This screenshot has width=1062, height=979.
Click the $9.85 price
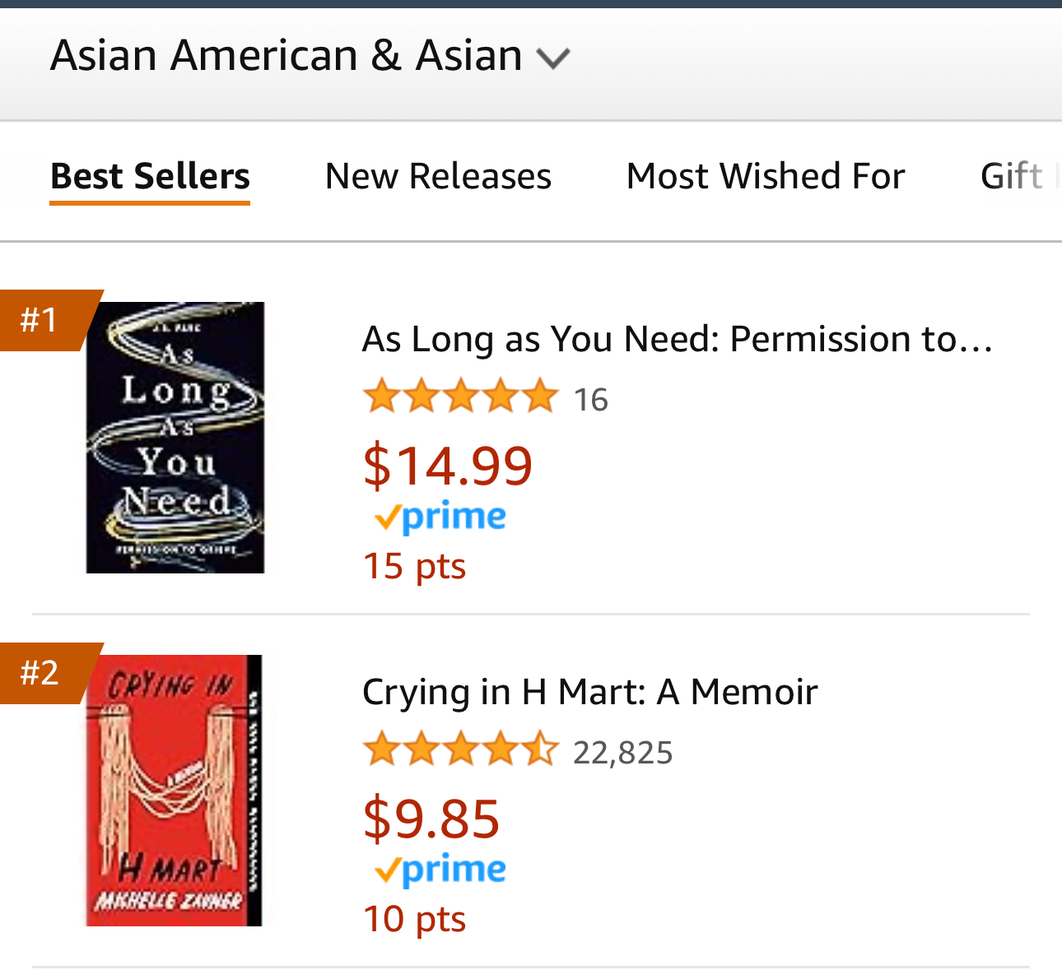431,818
